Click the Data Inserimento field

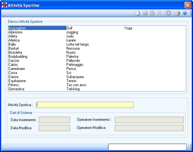[54, 120]
